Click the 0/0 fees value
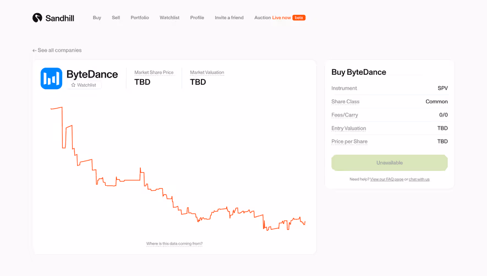The height and width of the screenshot is (276, 487). click(x=444, y=115)
